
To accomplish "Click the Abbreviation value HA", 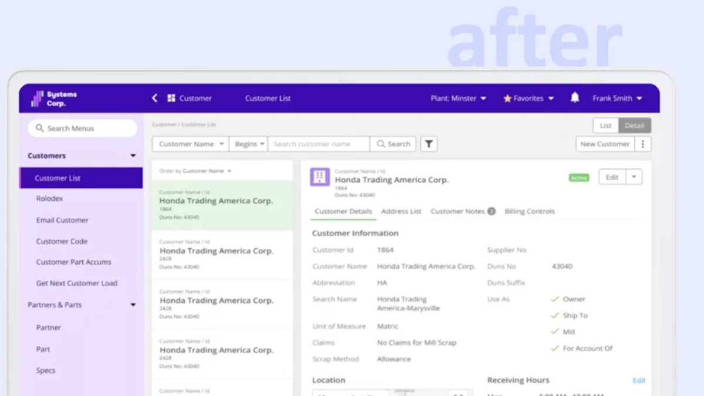I will (x=382, y=283).
